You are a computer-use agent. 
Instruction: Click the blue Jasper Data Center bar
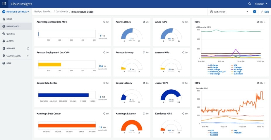pos(64,95)
